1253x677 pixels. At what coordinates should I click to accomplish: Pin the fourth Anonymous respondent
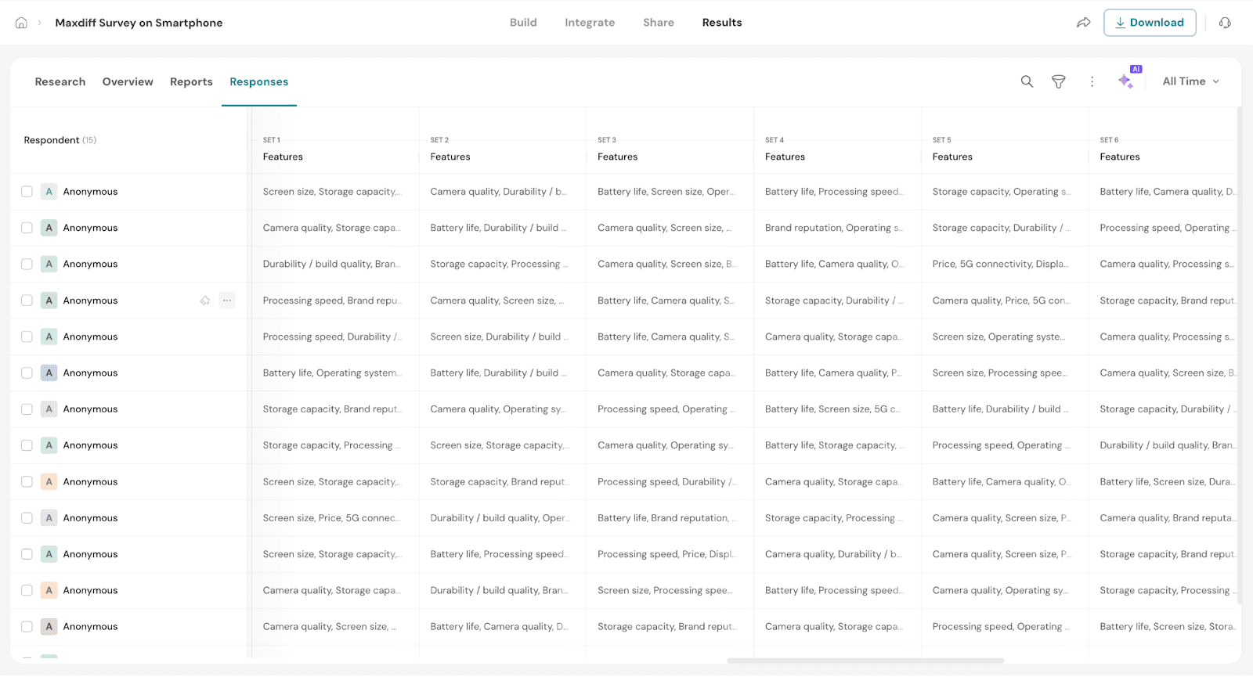click(x=205, y=301)
